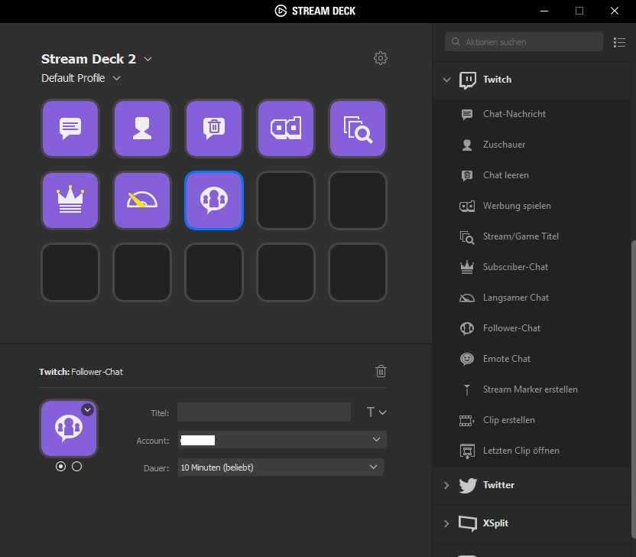Click the Follower-Chat key preview thumbnail
Viewport: 636px width, 557px height.
(x=69, y=428)
